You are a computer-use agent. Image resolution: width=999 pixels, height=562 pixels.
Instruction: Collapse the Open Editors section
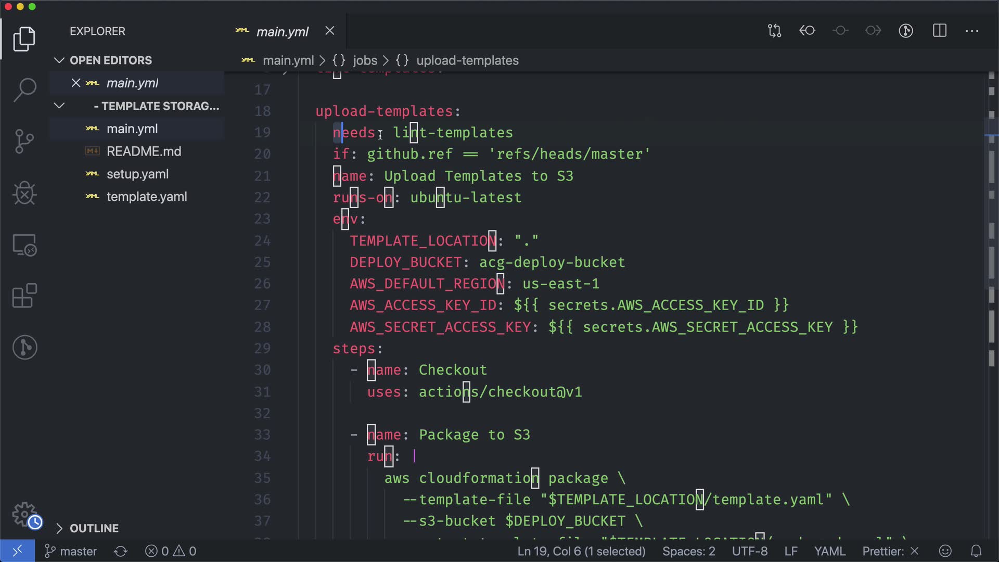pyautogui.click(x=59, y=60)
